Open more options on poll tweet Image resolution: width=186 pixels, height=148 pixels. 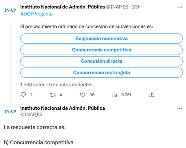tap(180, 7)
